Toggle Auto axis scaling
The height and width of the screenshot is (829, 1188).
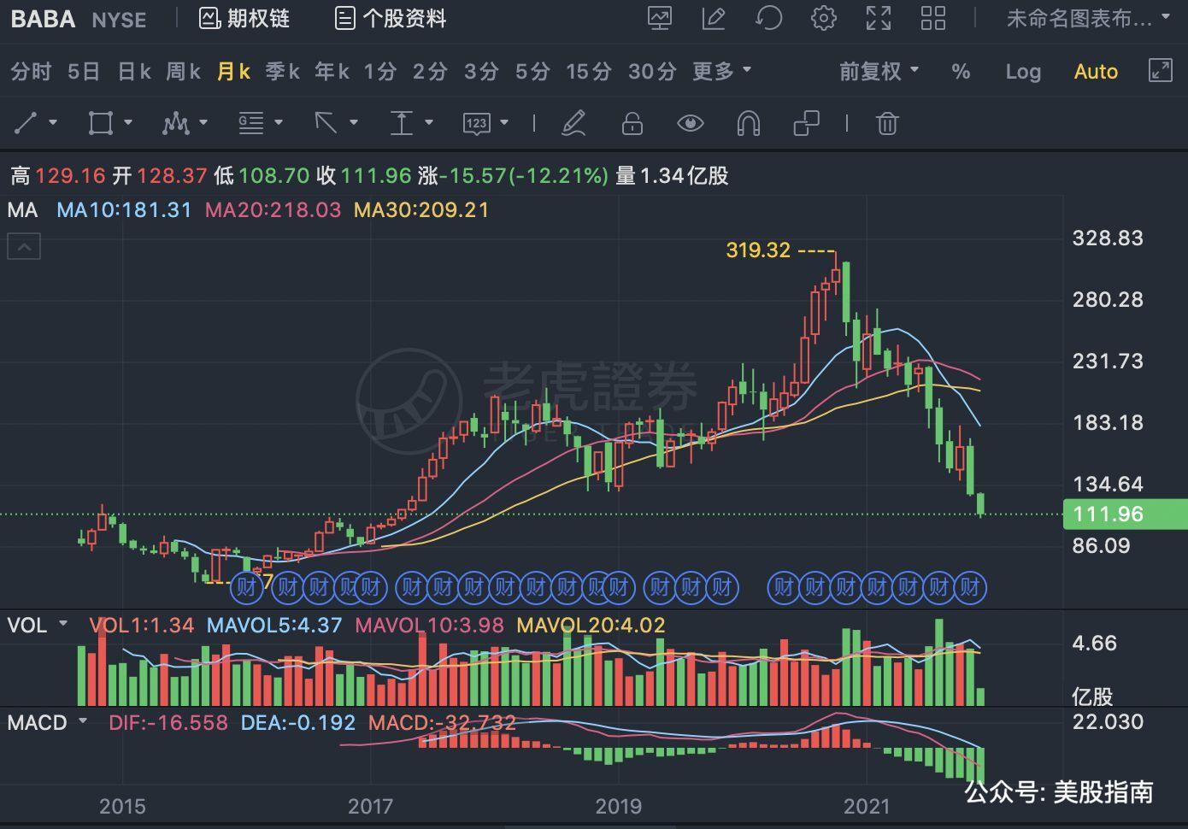click(1096, 72)
